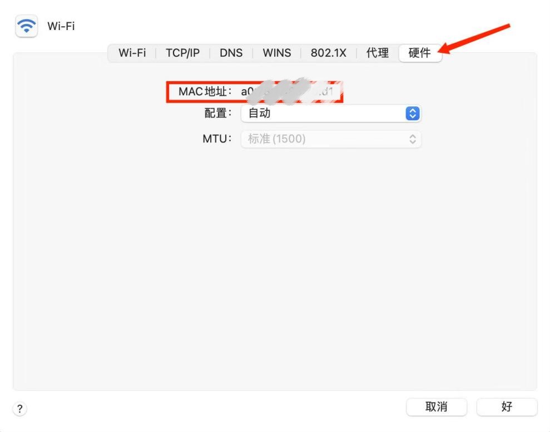Select the 硬件 tab
This screenshot has width=550, height=432.
pyautogui.click(x=419, y=53)
